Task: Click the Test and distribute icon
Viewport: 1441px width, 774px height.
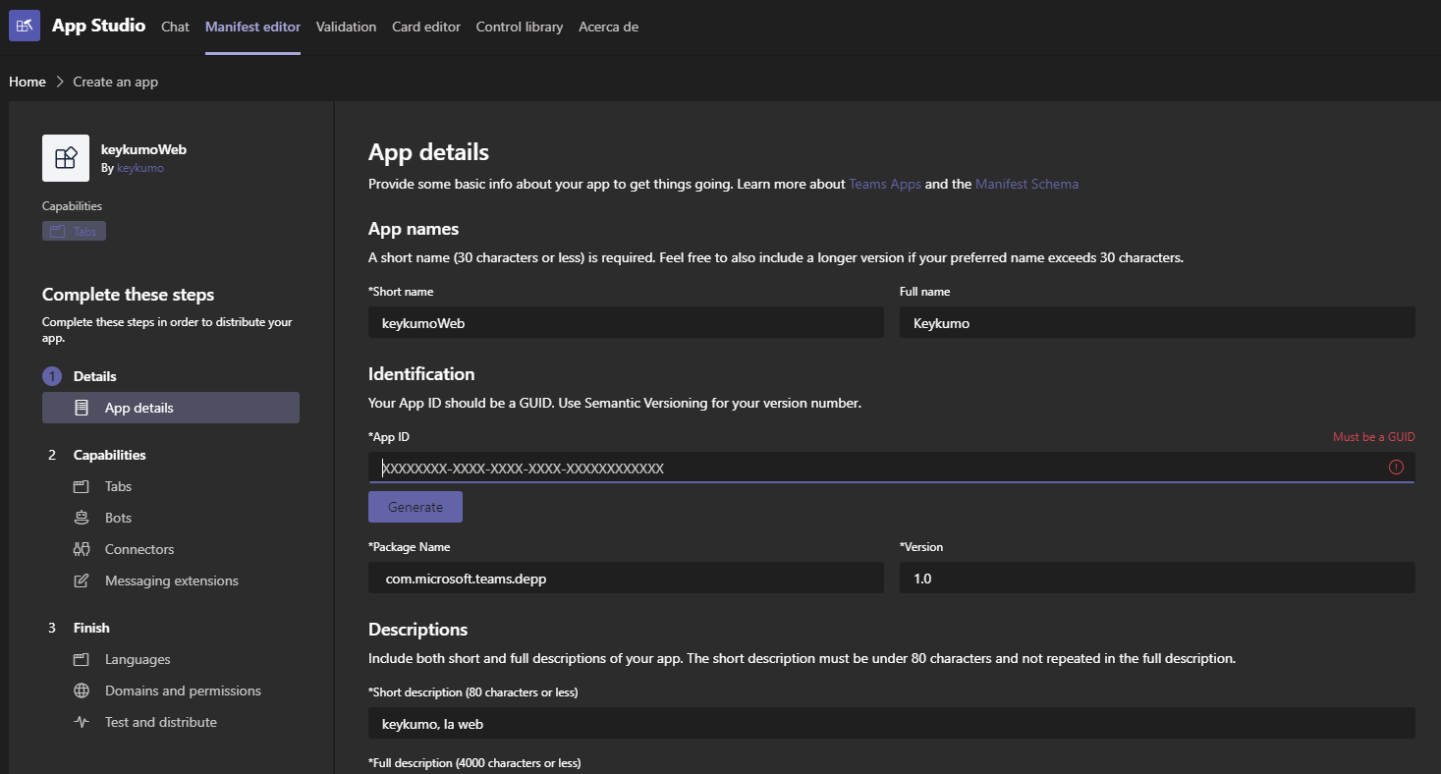Action: [x=83, y=722]
